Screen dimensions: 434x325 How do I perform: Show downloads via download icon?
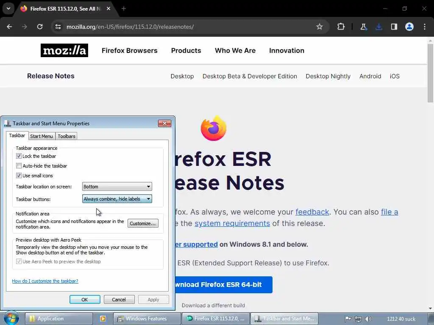tap(378, 27)
